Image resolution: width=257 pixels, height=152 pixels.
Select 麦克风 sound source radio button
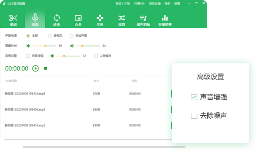50,36
